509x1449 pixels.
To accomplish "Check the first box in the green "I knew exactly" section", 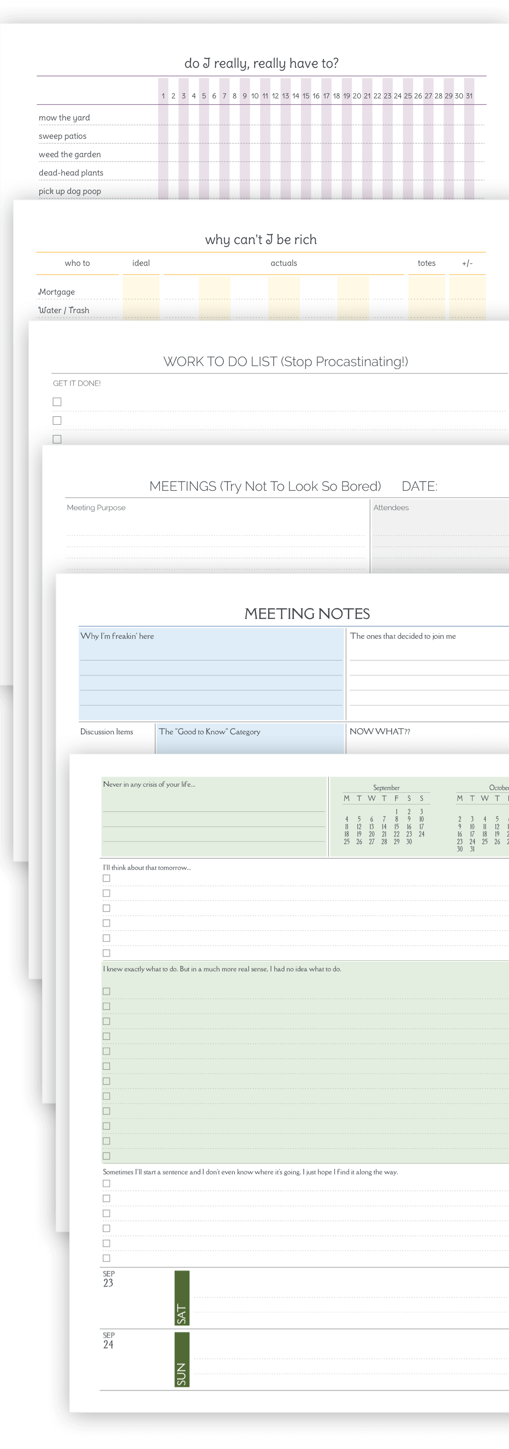I will pyautogui.click(x=106, y=991).
